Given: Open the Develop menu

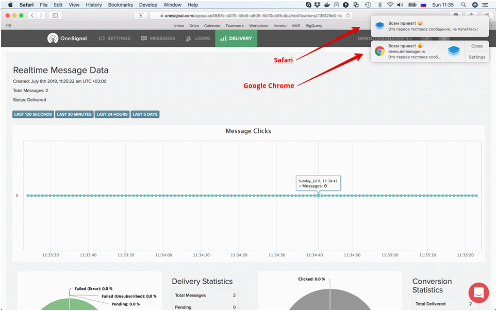Looking at the screenshot, I should coord(148,5).
